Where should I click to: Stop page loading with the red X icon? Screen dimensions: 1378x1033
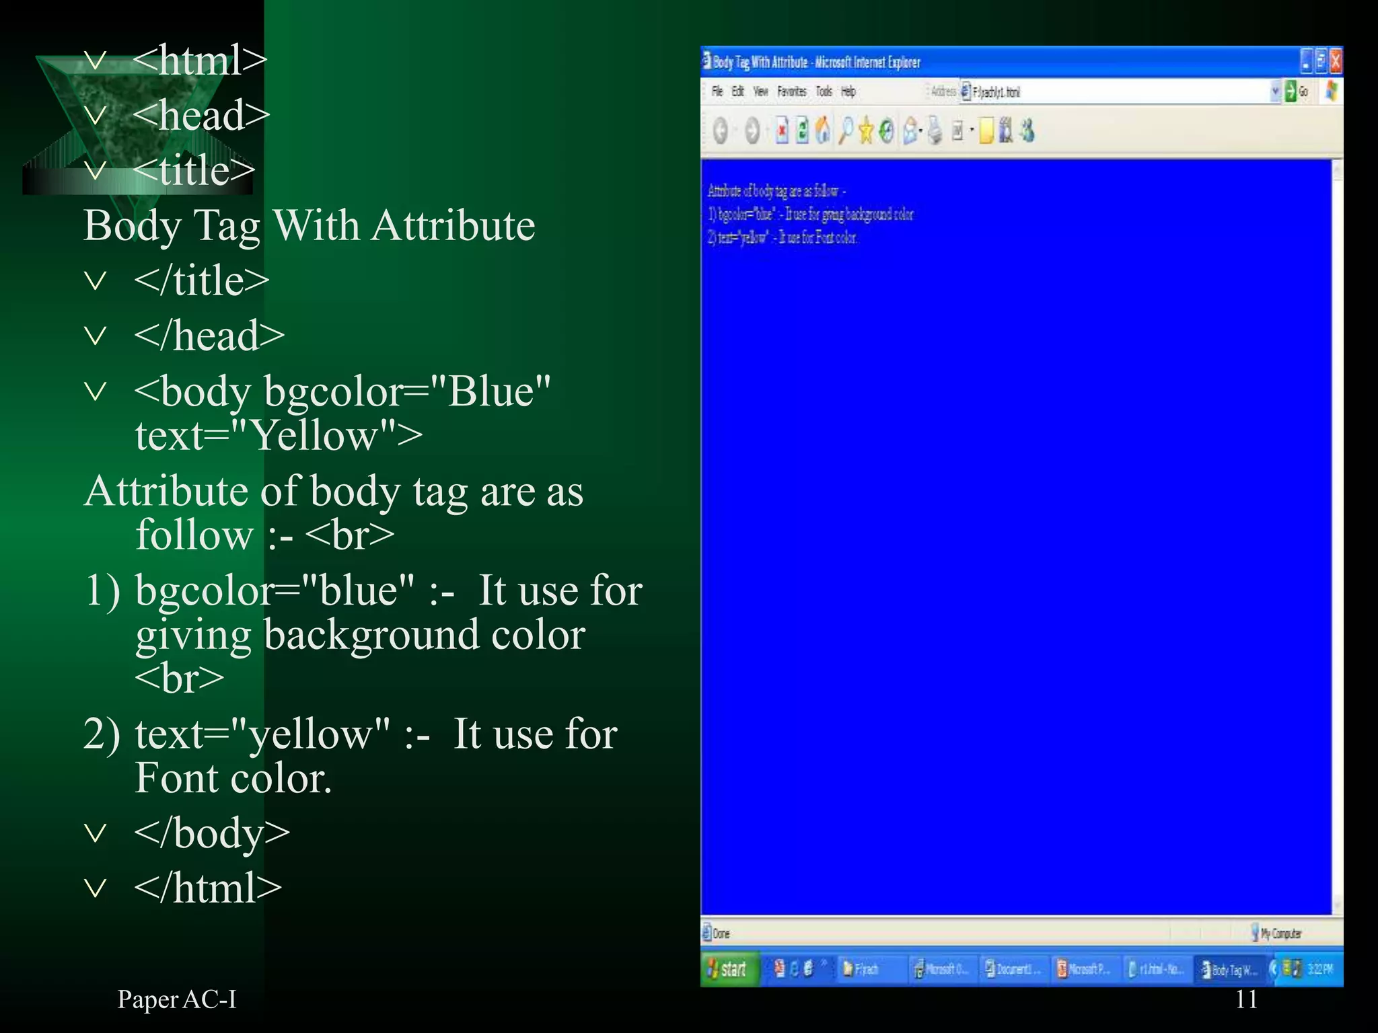tap(781, 130)
